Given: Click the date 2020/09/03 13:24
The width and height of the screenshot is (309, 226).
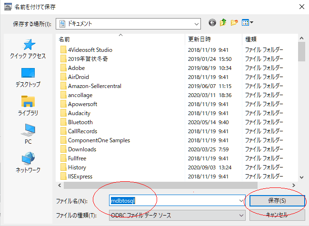Looking at the screenshot, I should (209, 167).
